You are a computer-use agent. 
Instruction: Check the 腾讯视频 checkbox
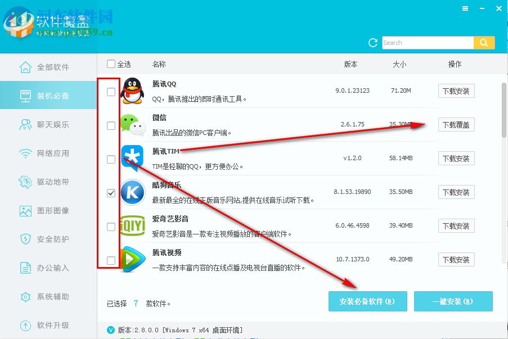[110, 260]
